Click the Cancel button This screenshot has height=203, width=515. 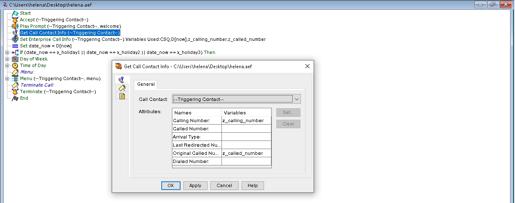coord(224,185)
